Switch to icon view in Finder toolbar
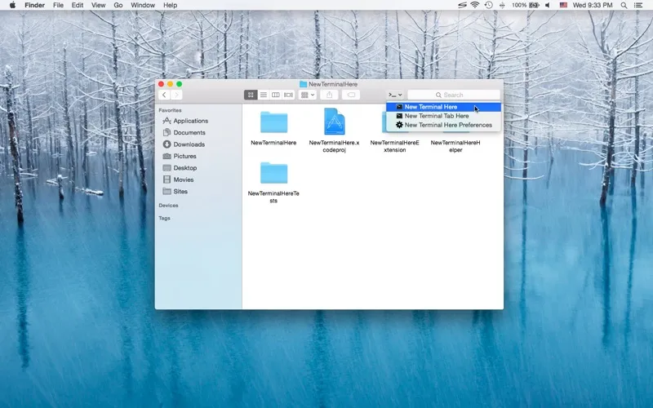This screenshot has width=653, height=408. (x=251, y=95)
